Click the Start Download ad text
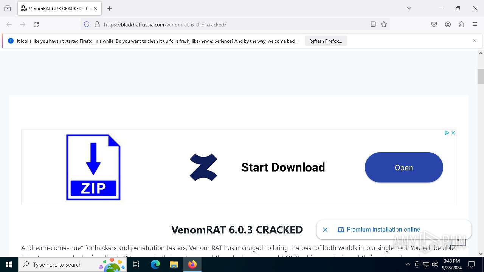 click(283, 167)
